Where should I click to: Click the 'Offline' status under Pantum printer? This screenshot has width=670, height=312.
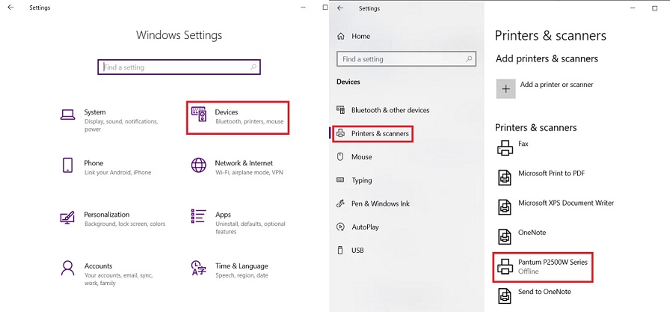tap(529, 272)
